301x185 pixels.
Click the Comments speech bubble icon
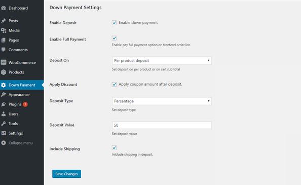3,50
